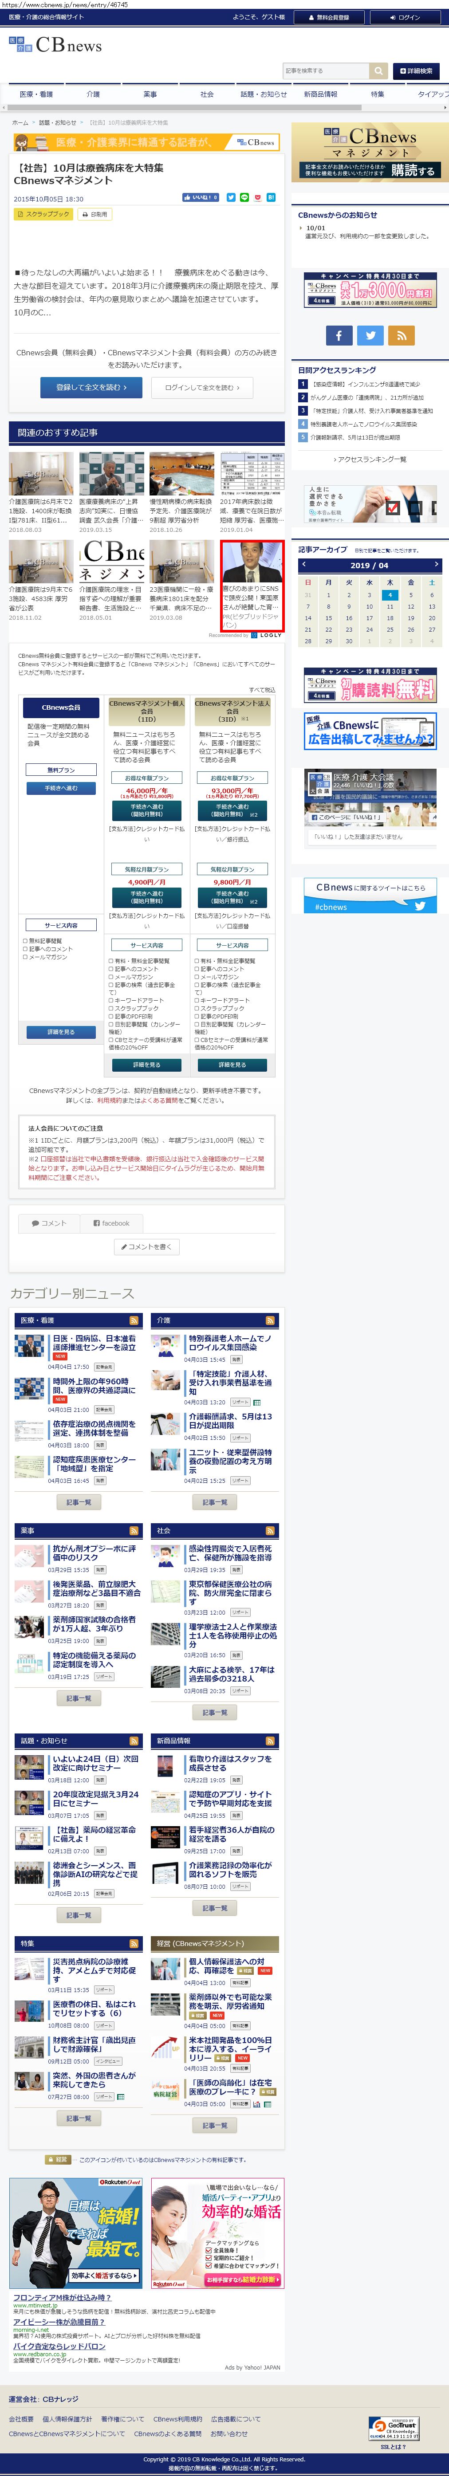The image size is (449, 2476).
Task: Open article 感染性胃腸炎で入居者死亡
Action: pos(231,1554)
